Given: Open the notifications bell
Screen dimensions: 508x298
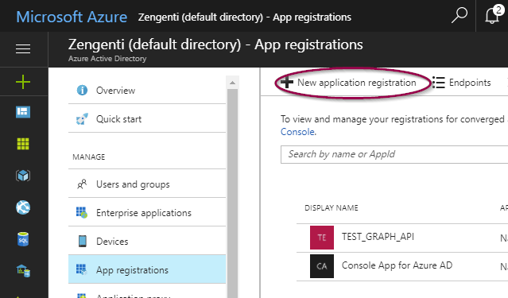Looking at the screenshot, I should [493, 15].
